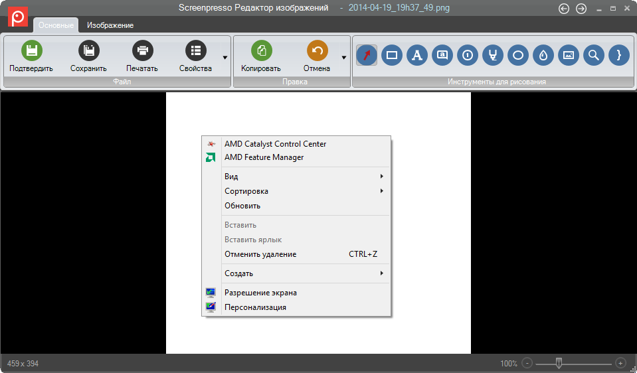Expand the Сортировка submenu arrow
Viewport: 637px width, 373px height.
click(x=382, y=190)
